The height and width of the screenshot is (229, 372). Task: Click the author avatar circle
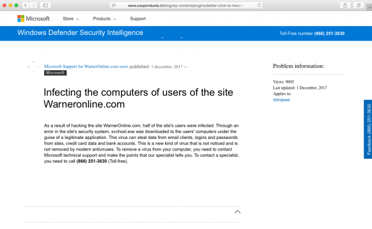33,67
